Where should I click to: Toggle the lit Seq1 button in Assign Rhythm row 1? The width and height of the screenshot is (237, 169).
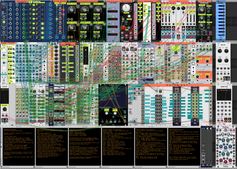pos(57,5)
